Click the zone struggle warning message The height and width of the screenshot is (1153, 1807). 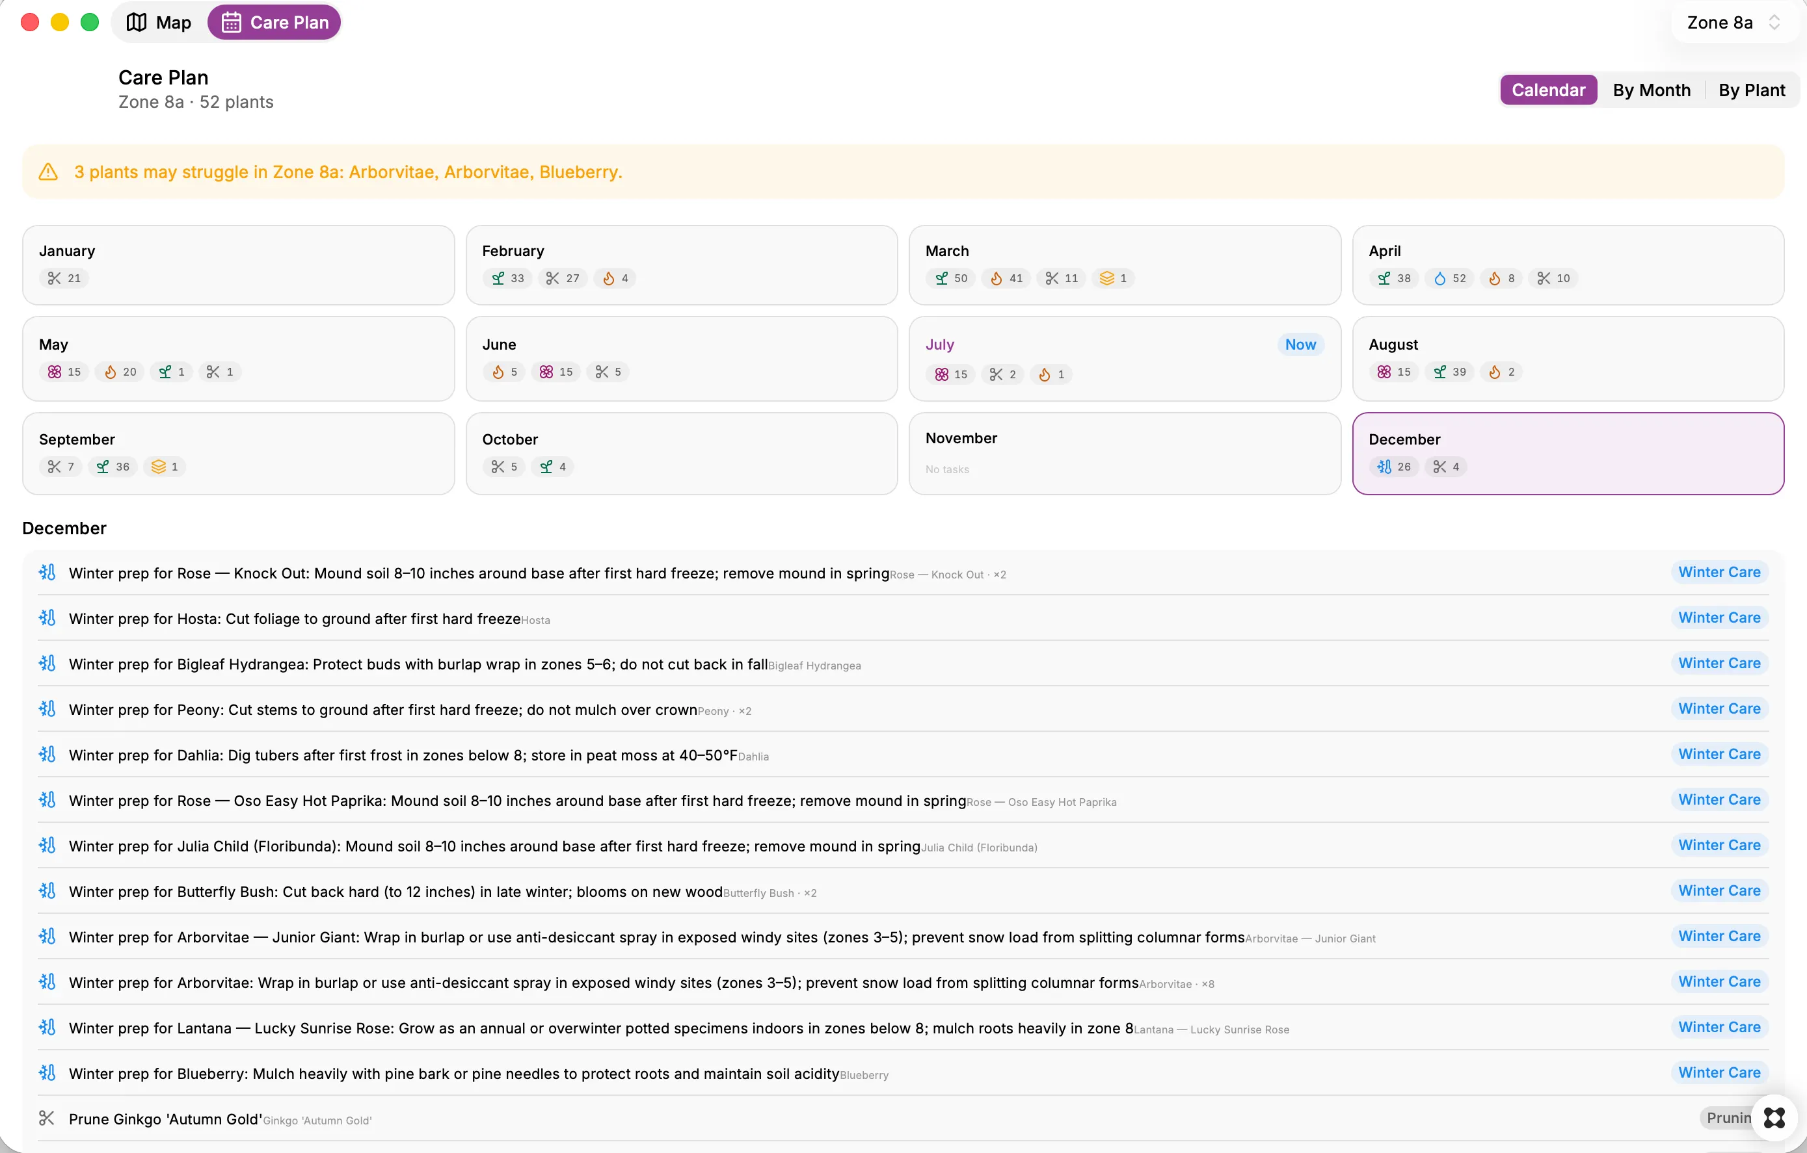[x=348, y=172]
